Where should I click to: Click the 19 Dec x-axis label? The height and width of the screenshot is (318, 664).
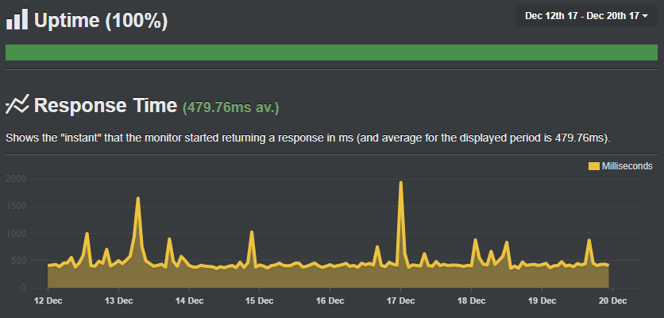click(541, 301)
